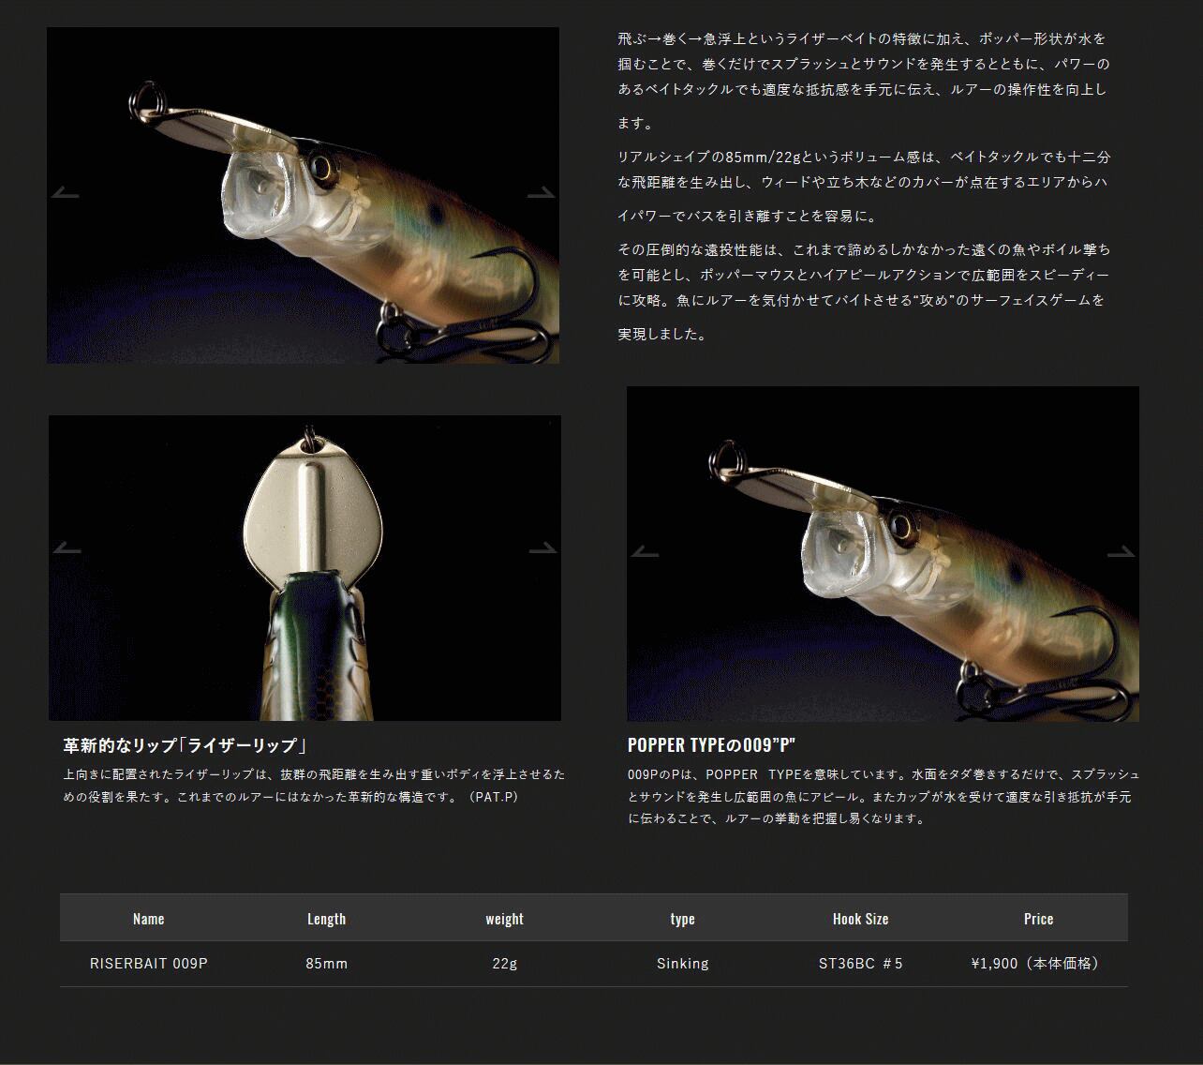This screenshot has height=1065, width=1203.
Task: Select the Sinking type cell
Action: 683,964
